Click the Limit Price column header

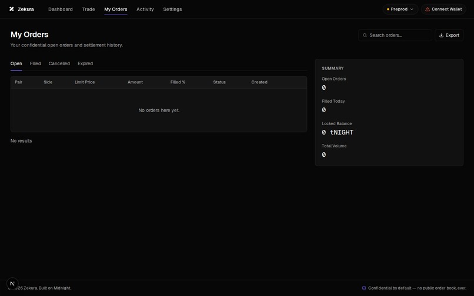pyautogui.click(x=85, y=82)
